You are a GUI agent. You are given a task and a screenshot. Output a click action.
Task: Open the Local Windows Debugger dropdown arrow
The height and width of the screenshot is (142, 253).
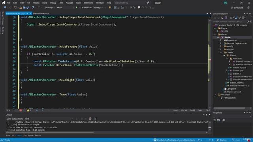[103, 7]
